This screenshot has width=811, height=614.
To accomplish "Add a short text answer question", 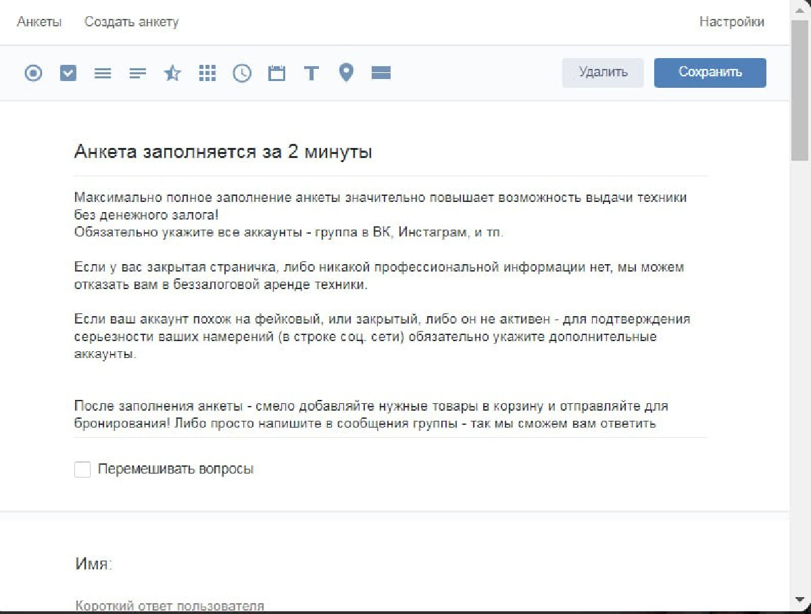I will [138, 73].
